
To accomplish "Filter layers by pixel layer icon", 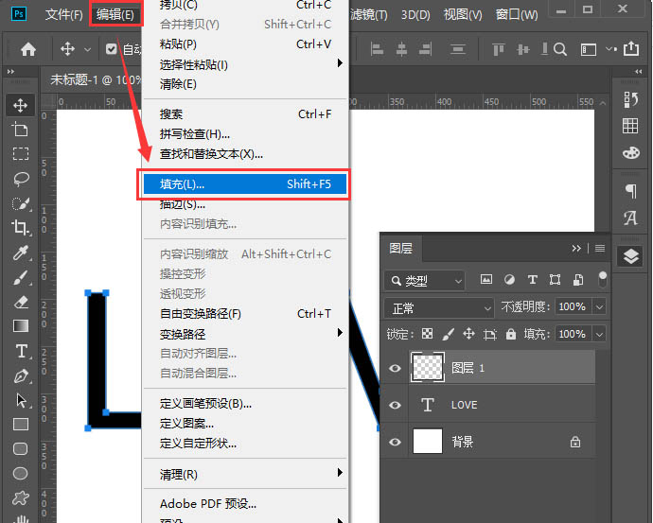I will point(486,280).
